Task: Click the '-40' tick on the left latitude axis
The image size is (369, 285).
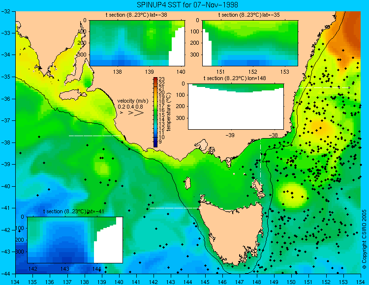Action: (x=5, y=186)
